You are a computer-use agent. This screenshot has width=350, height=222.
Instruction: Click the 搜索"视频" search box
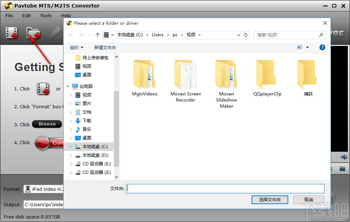(x=290, y=35)
